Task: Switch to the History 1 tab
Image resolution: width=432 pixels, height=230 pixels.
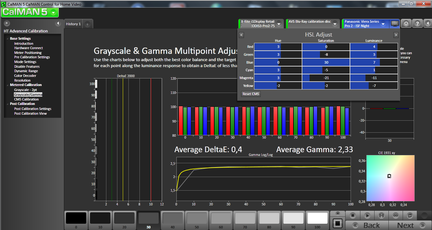Action: [x=73, y=24]
